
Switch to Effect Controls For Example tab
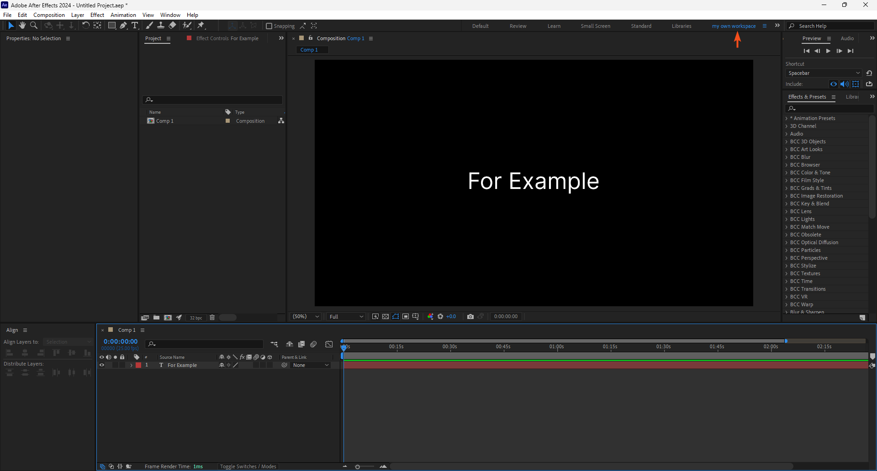[x=227, y=38]
